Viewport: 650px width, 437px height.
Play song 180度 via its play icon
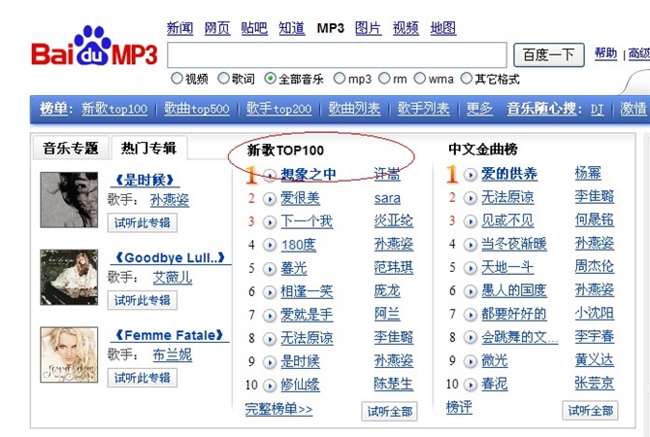270,246
